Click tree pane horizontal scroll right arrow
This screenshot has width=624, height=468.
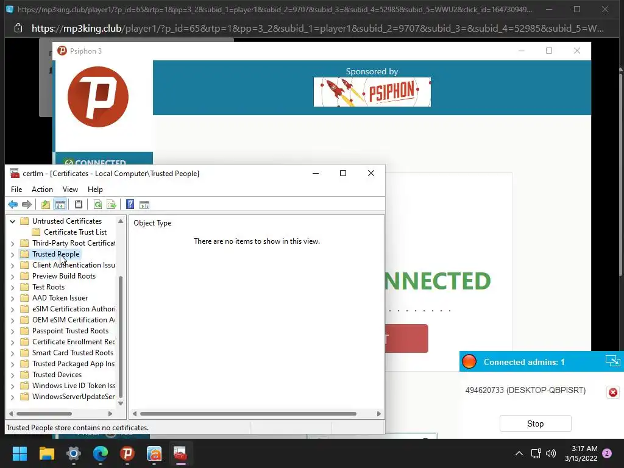[110, 414]
